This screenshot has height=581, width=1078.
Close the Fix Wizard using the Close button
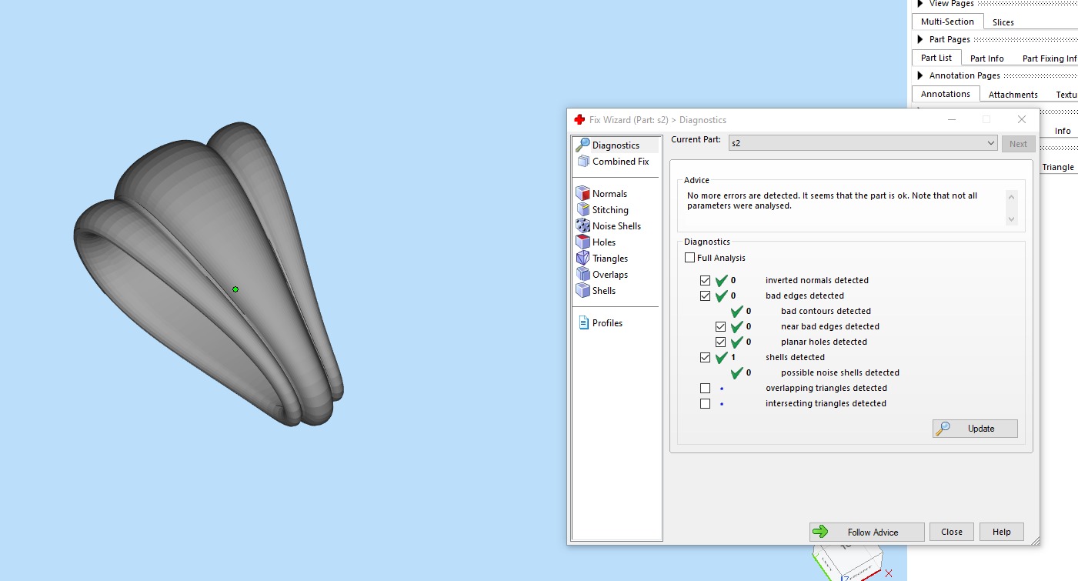coord(952,532)
